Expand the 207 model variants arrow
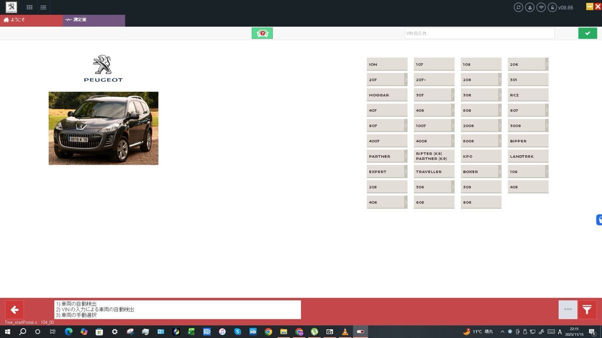Image resolution: width=602 pixels, height=338 pixels. (x=406, y=80)
